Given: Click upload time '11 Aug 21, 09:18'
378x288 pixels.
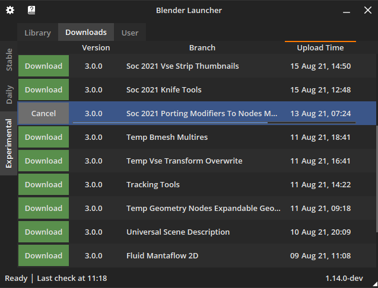Looking at the screenshot, I should point(320,208).
